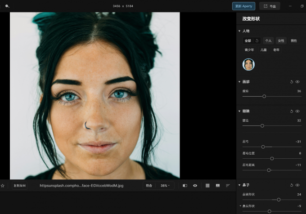Collapse the 鼻子 section

coord(239,185)
